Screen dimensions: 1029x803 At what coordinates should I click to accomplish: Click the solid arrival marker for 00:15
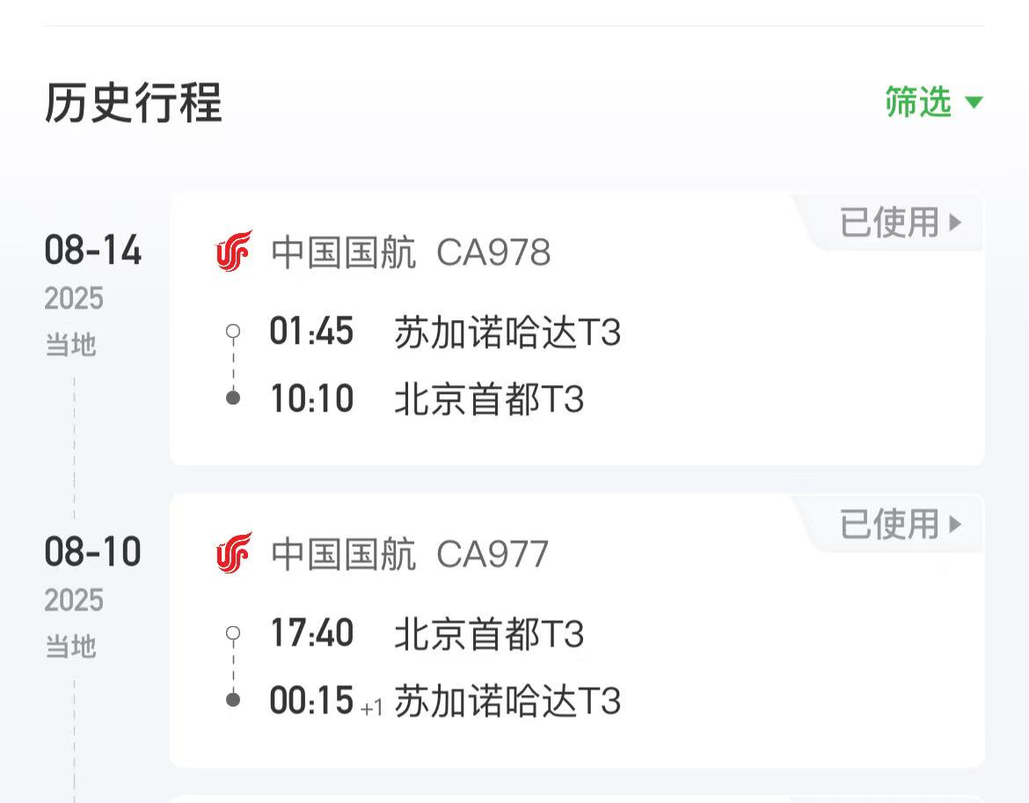pyautogui.click(x=233, y=699)
